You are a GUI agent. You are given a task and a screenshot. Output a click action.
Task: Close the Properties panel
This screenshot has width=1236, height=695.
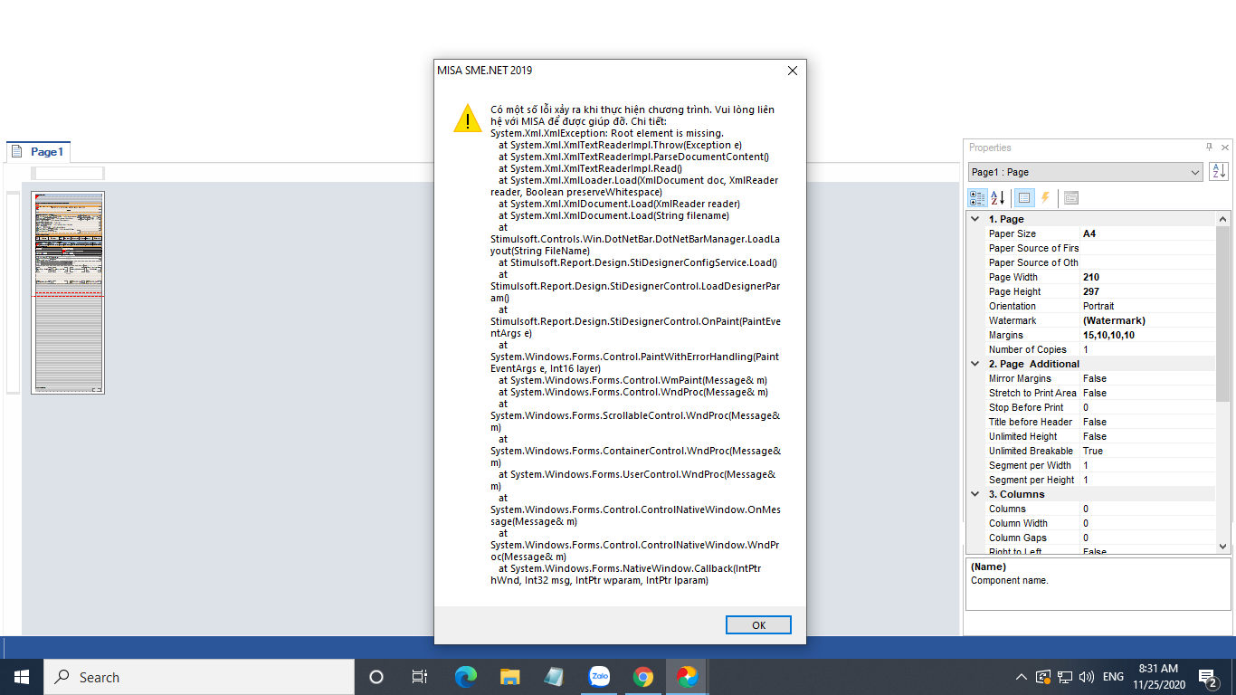[1225, 148]
